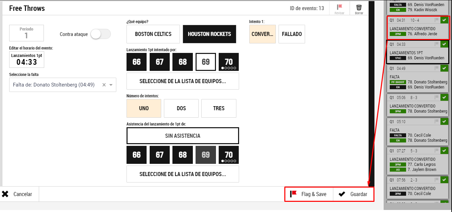Image resolution: width=452 pixels, height=212 pixels.
Task: Click green check on 04:31 event
Action: [x=444, y=20]
